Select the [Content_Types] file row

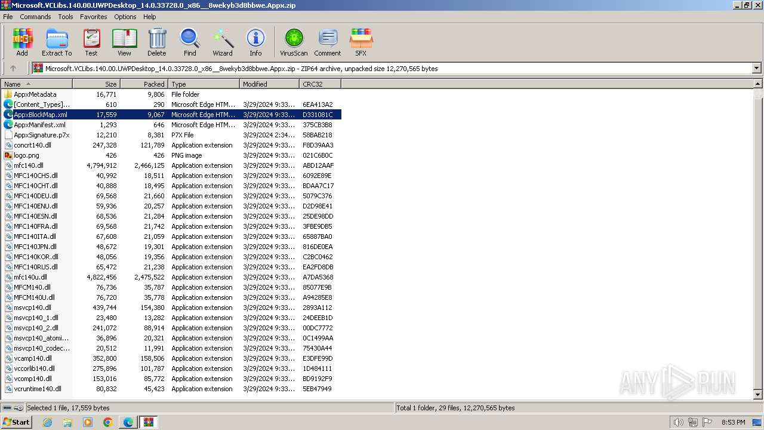pyautogui.click(x=171, y=105)
